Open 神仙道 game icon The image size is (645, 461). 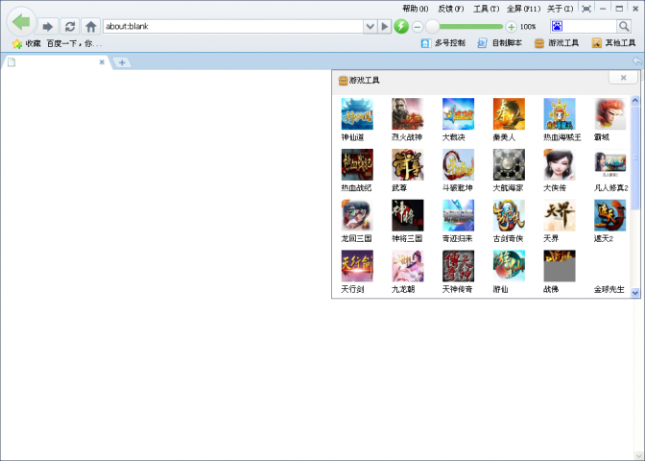tap(357, 113)
